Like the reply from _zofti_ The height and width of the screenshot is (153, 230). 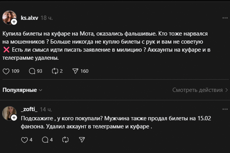pyautogui.click(x=24, y=140)
